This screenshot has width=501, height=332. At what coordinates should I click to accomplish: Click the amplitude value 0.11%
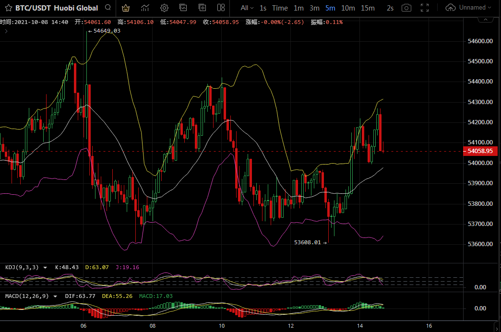coord(334,22)
